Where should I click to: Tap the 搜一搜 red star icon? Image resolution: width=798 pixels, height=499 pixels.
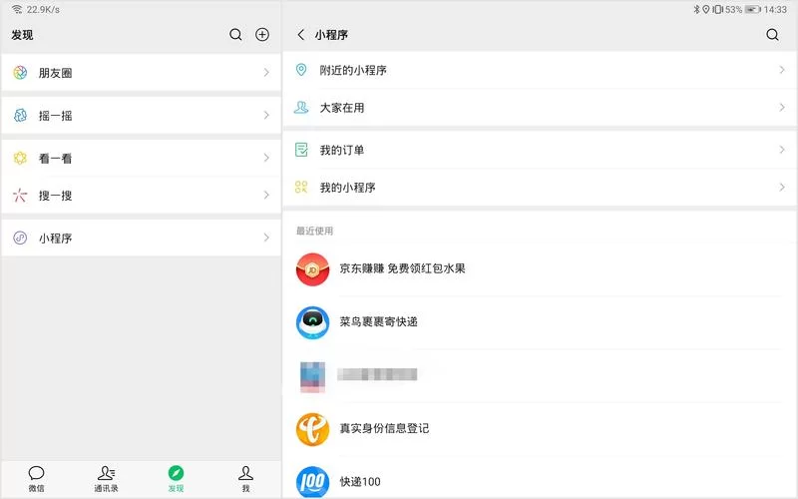(x=20, y=195)
